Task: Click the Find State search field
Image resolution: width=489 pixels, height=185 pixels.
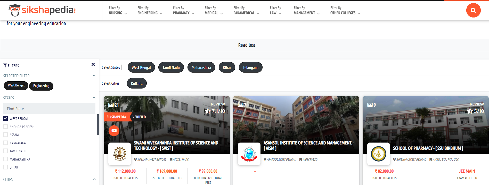Action: coord(49,109)
